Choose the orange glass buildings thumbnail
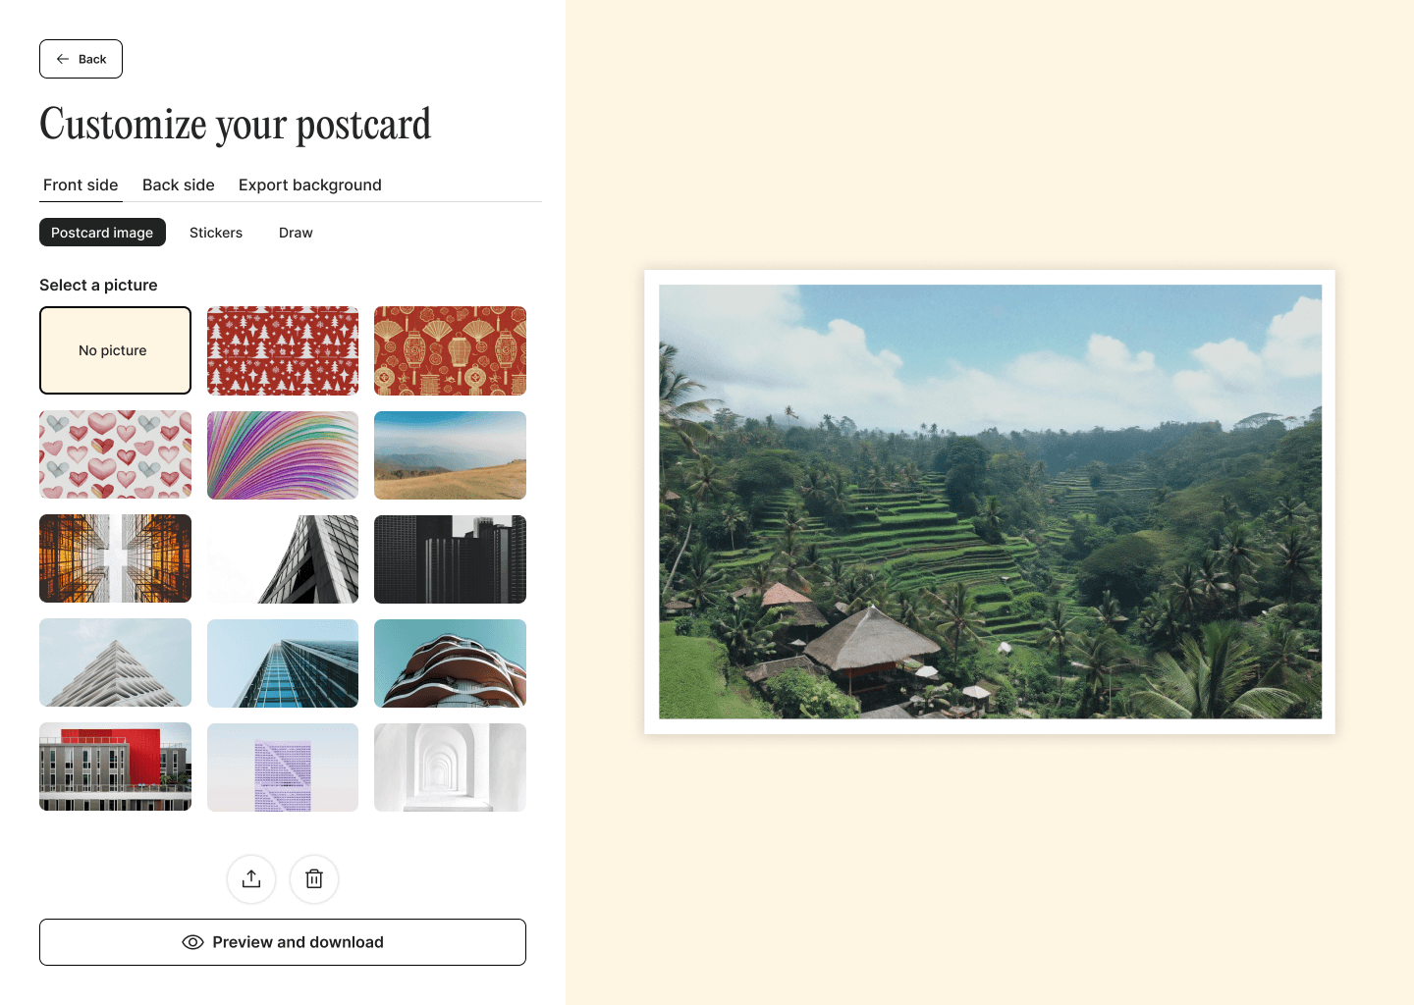The width and height of the screenshot is (1414, 1005). [x=115, y=559]
